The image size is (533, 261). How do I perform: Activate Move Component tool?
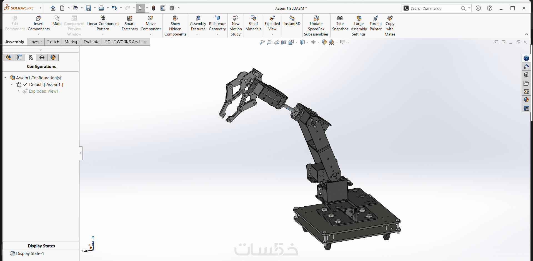coord(151,23)
